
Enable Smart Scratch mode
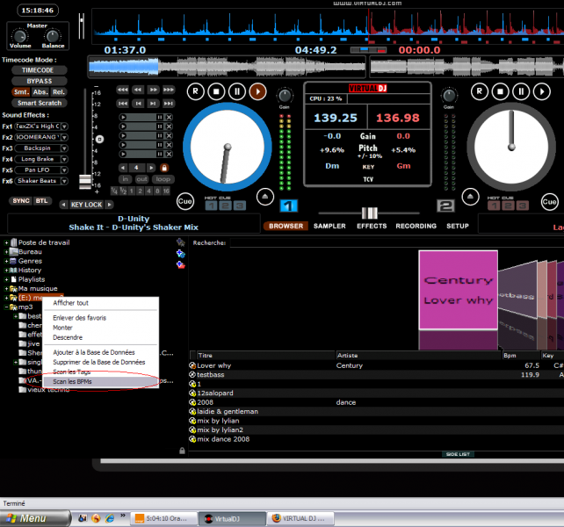(x=38, y=103)
